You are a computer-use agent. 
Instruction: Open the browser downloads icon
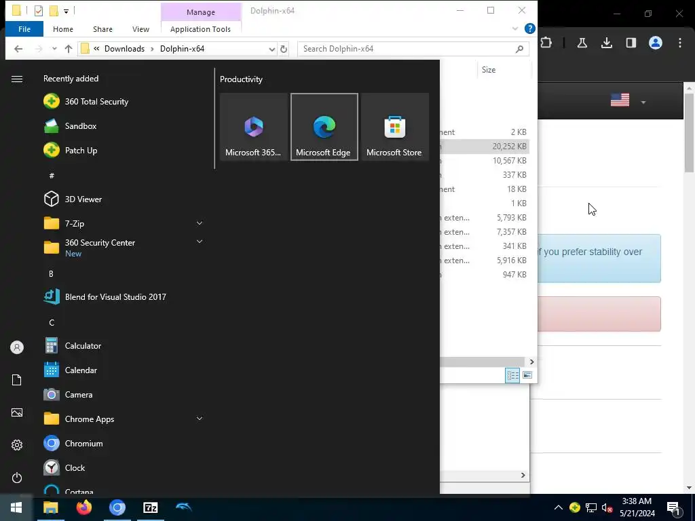606,43
